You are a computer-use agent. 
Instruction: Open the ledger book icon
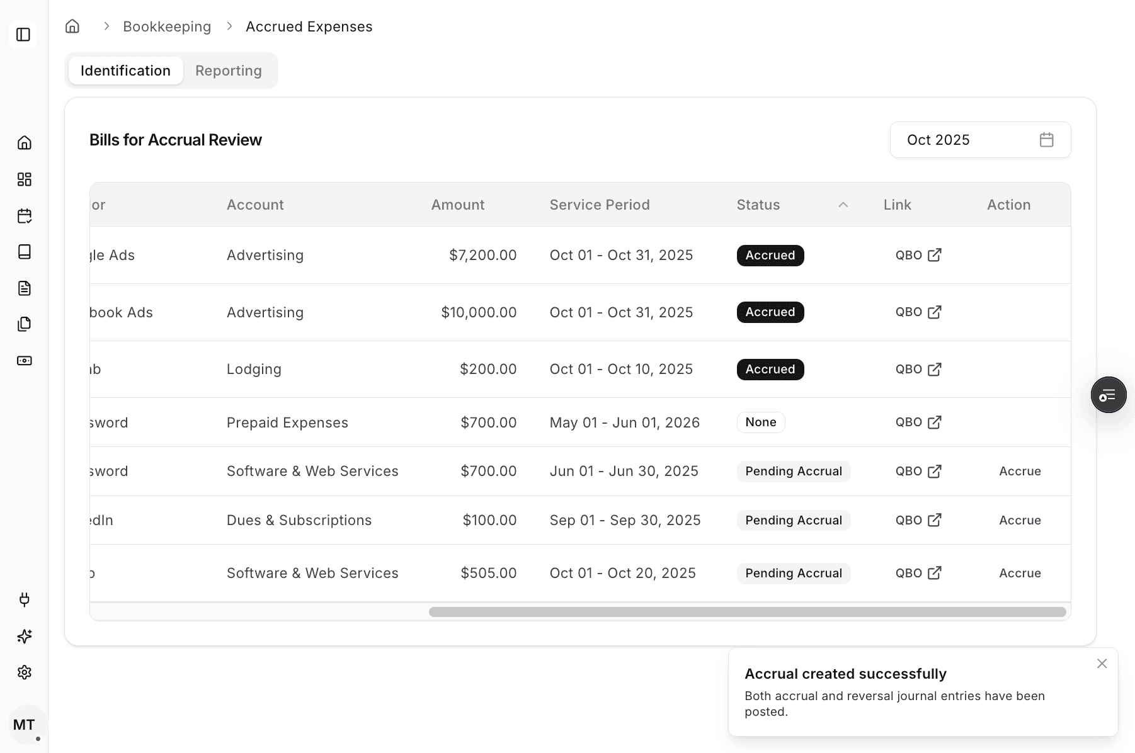pyautogui.click(x=25, y=252)
